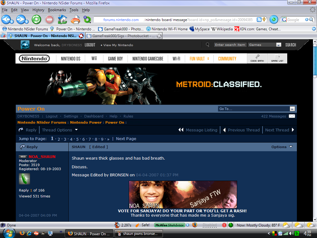
Task: Click NOA_SHAUN's green avatar image
Action: pos(24,179)
